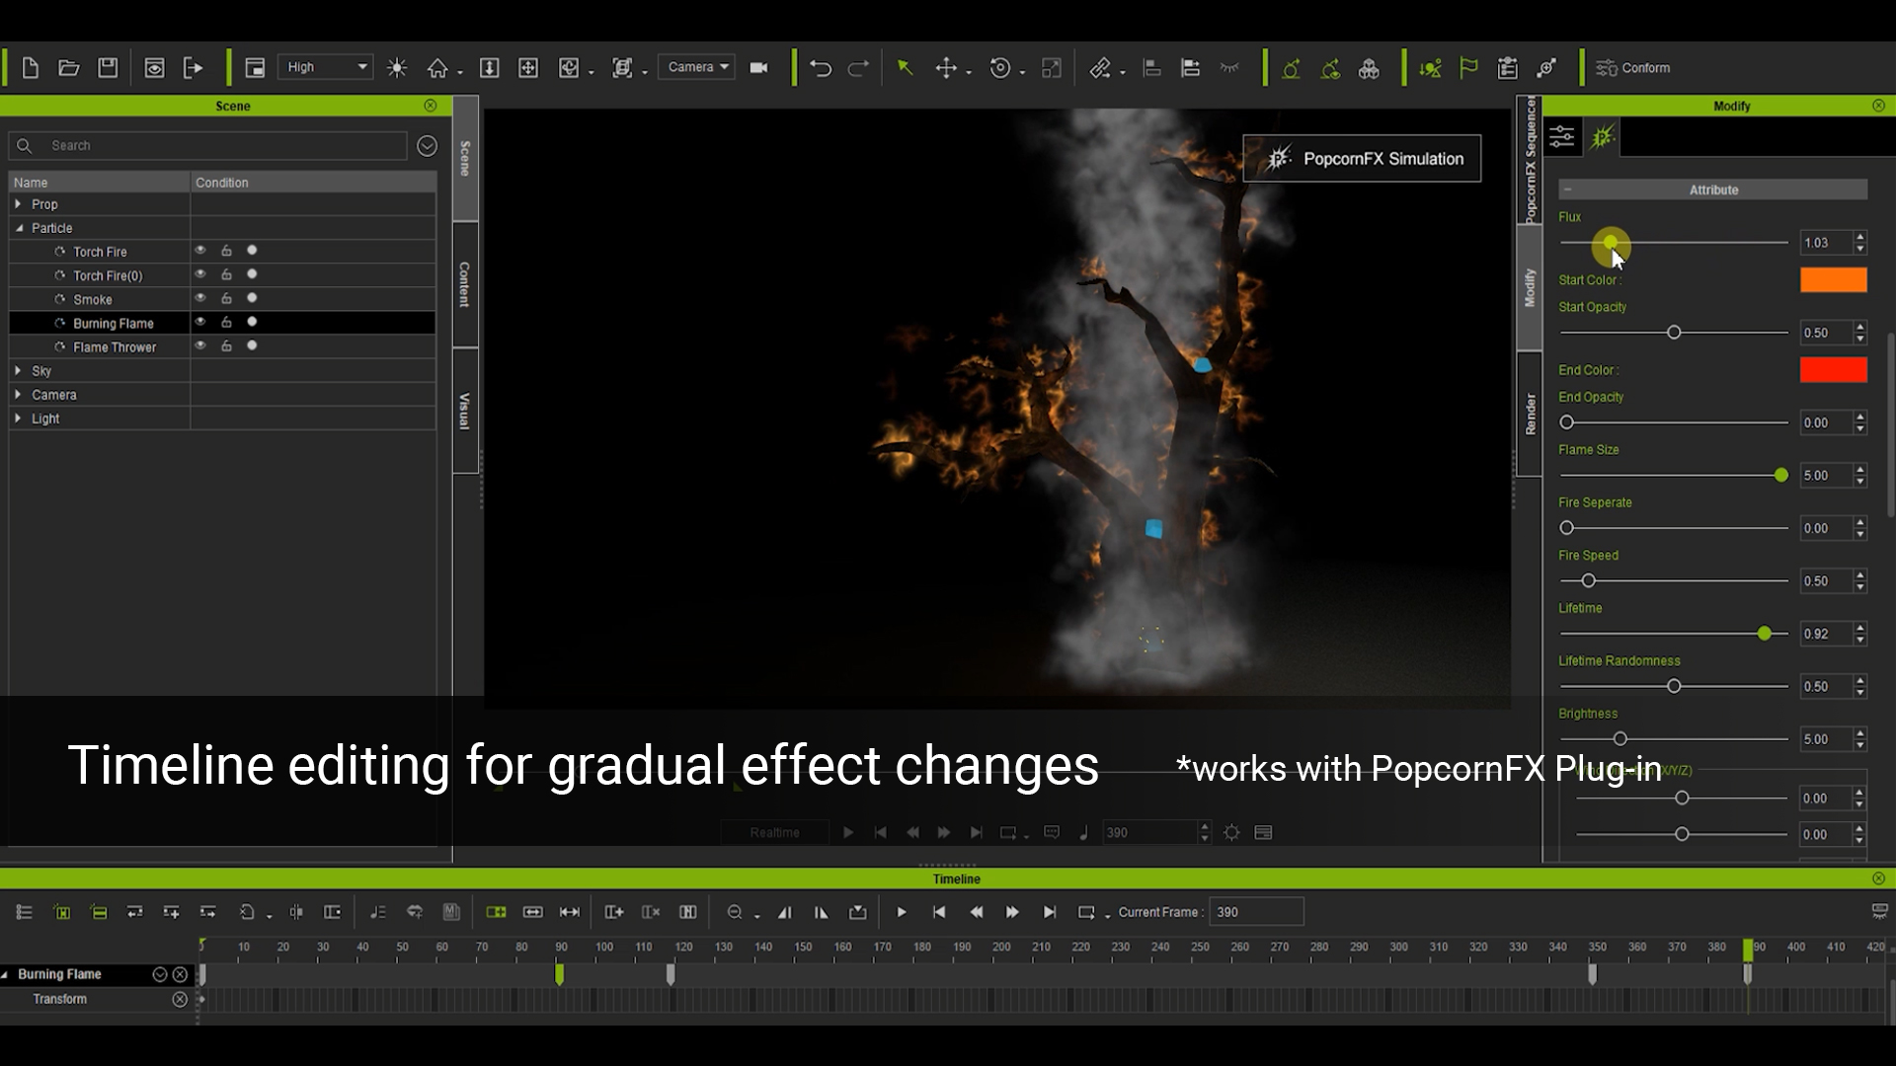Expand the Sky tree node
This screenshot has width=1896, height=1066.
(x=18, y=371)
